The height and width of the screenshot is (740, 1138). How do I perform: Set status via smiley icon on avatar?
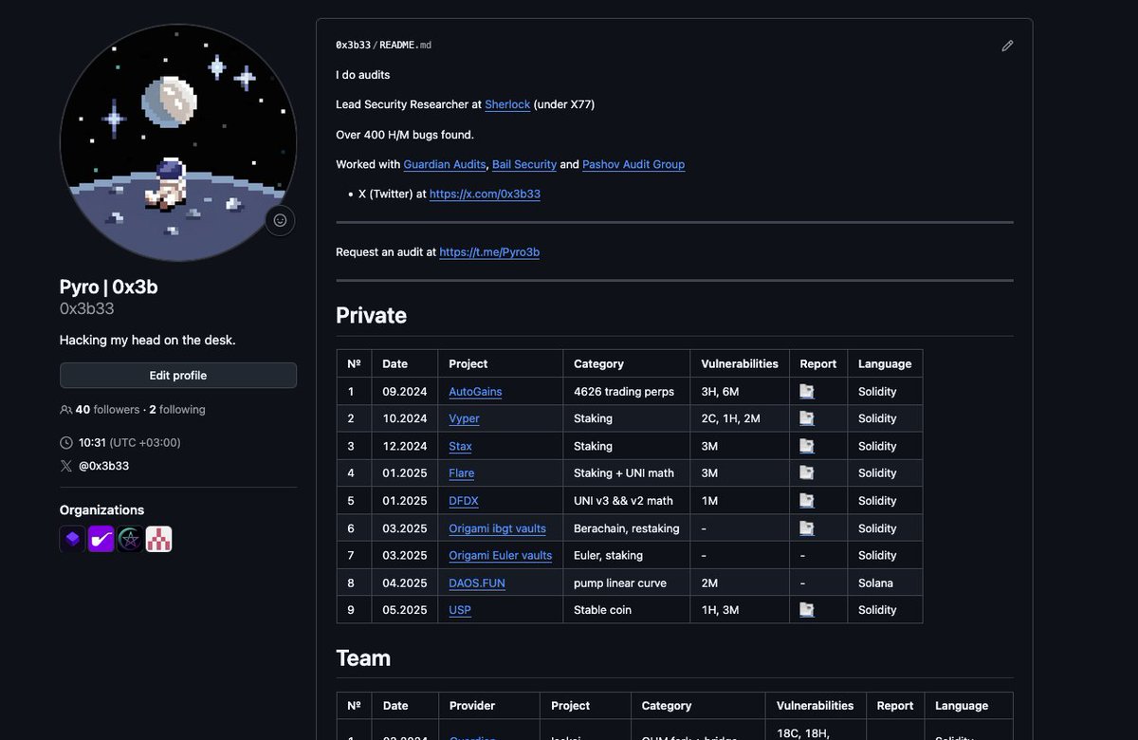[280, 220]
